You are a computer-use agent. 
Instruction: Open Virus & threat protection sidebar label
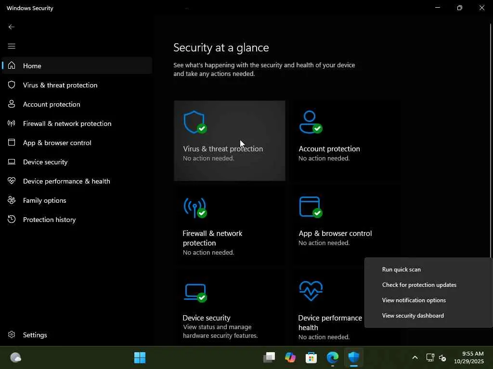click(60, 85)
